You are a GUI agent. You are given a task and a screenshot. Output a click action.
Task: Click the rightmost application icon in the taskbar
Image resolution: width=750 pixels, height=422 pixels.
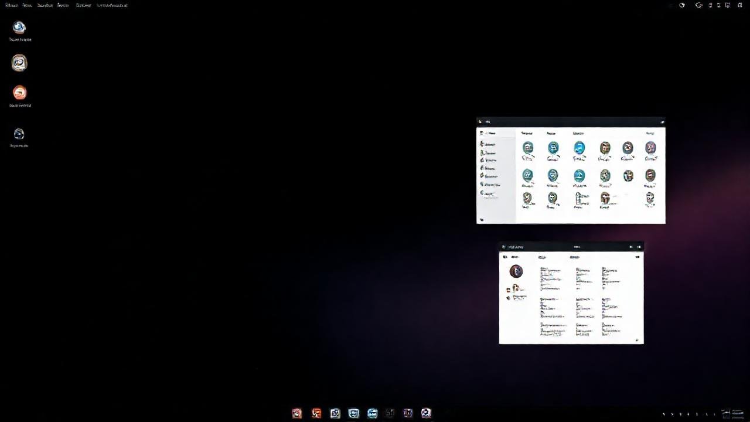pyautogui.click(x=426, y=413)
